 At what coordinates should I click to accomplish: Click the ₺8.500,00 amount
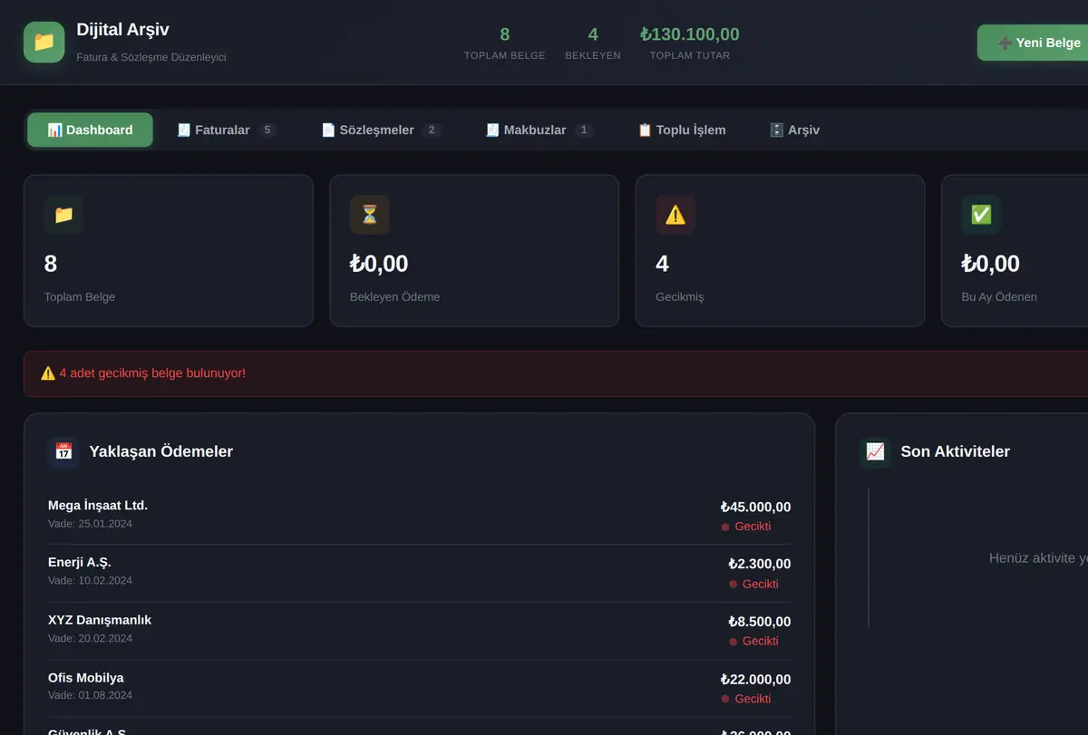pos(759,622)
